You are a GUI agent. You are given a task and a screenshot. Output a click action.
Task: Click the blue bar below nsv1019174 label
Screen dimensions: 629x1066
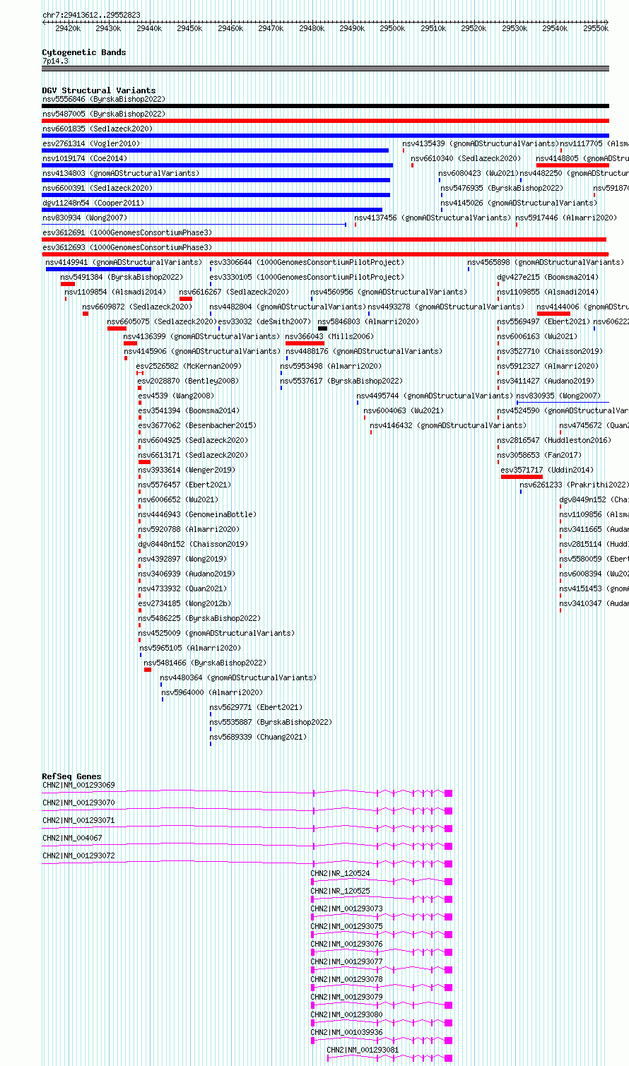(x=218, y=165)
